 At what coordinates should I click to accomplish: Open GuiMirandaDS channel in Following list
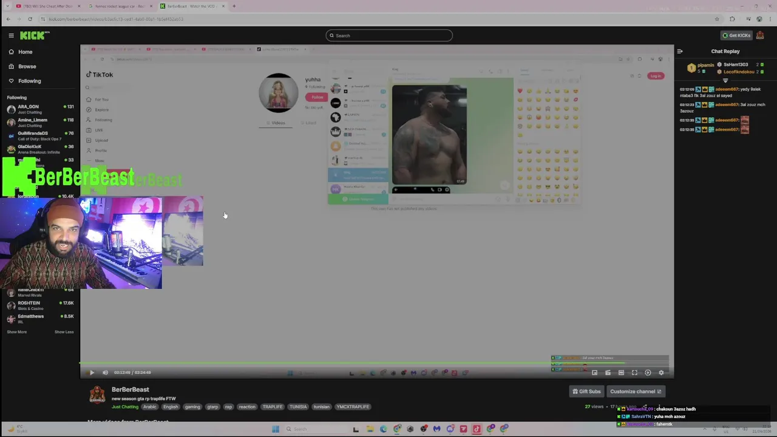(40, 135)
